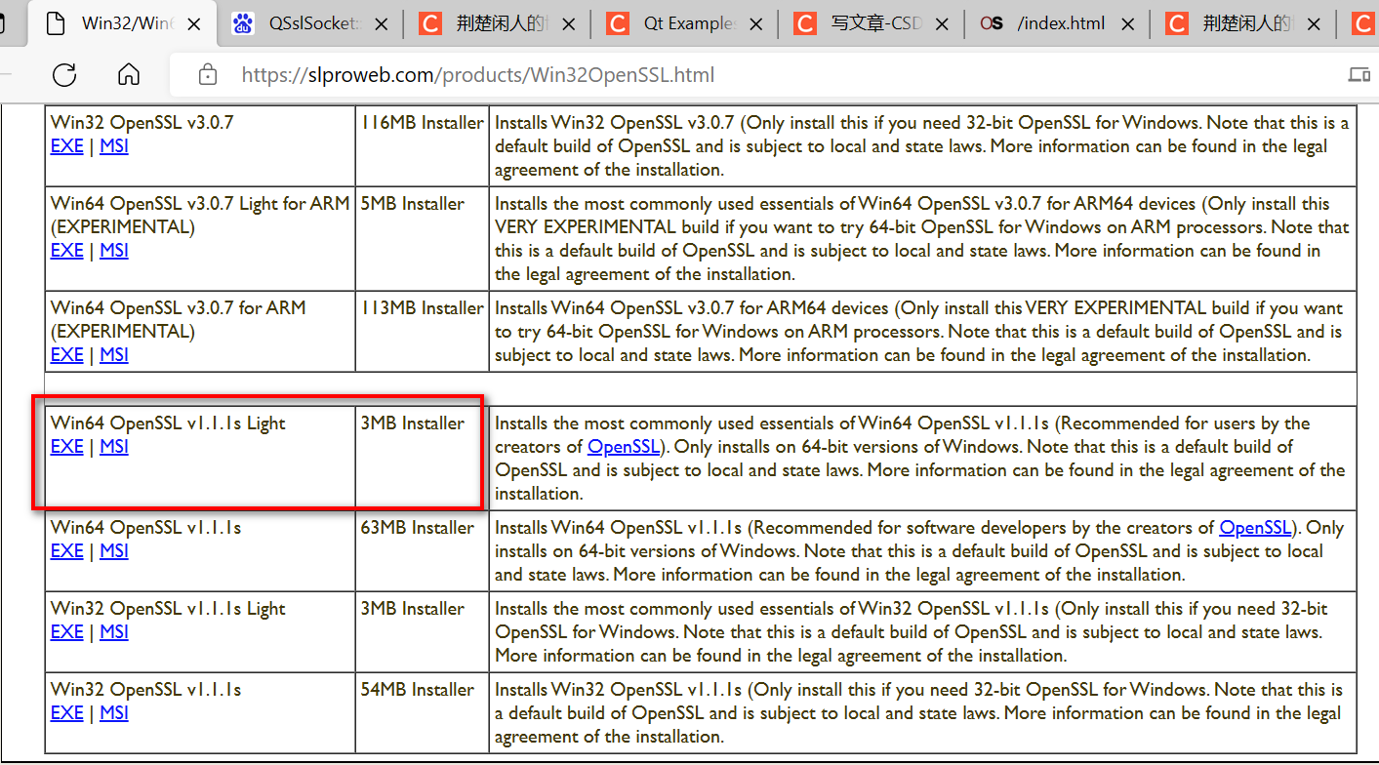
Task: Open OpenSSL link in Win64 v1.1.1s Light description
Action: click(x=624, y=447)
